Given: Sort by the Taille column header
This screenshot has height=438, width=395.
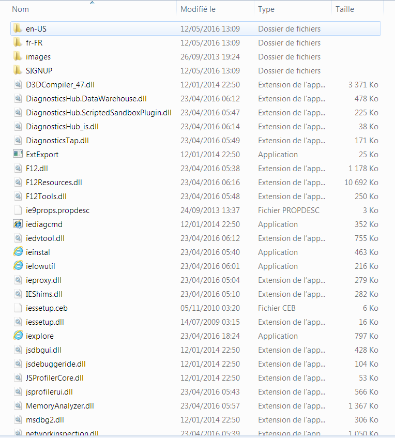Looking at the screenshot, I should (x=345, y=9).
